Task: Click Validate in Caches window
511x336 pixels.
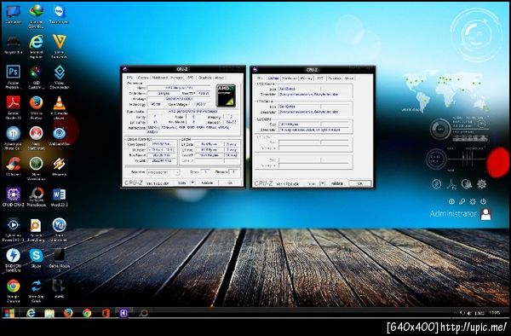Action: [336, 183]
